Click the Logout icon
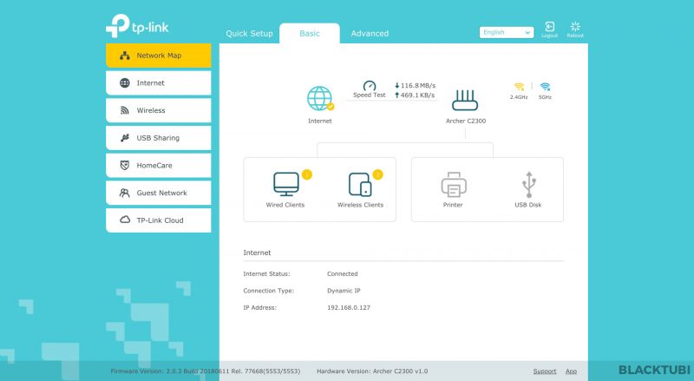Viewport: 694px width, 381px height. 550,27
